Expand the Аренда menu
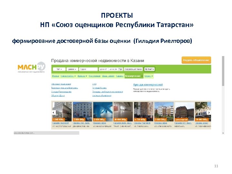The height and width of the screenshot is (174, 232). [x=82, y=76]
